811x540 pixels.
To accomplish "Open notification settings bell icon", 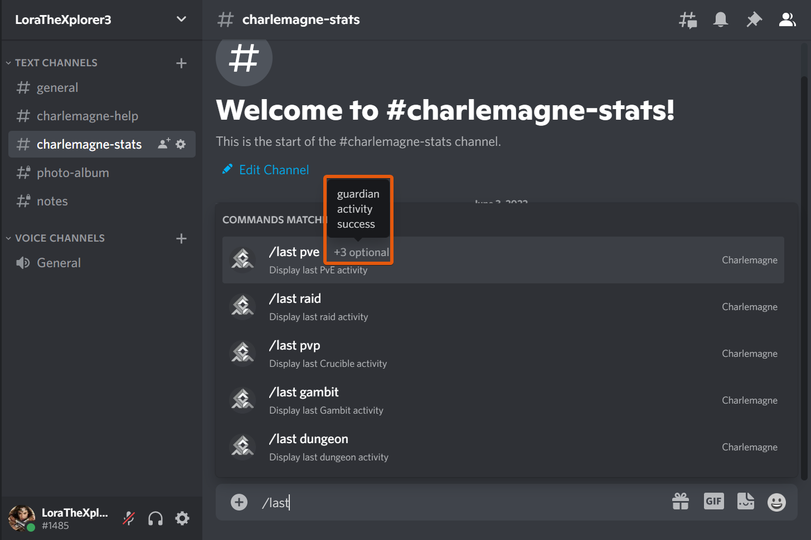I will click(x=721, y=20).
